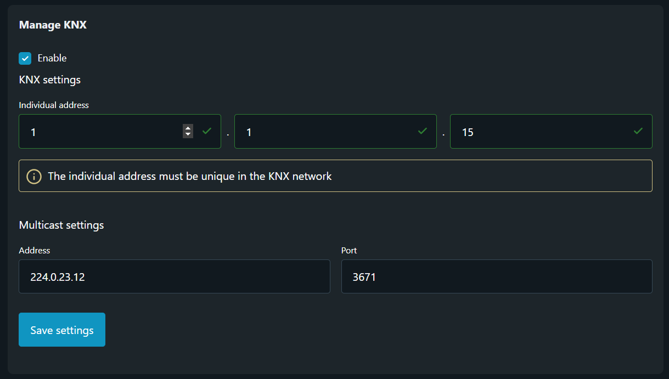Click the Port field showing 3671
Image resolution: width=669 pixels, height=379 pixels.
pyautogui.click(x=496, y=276)
